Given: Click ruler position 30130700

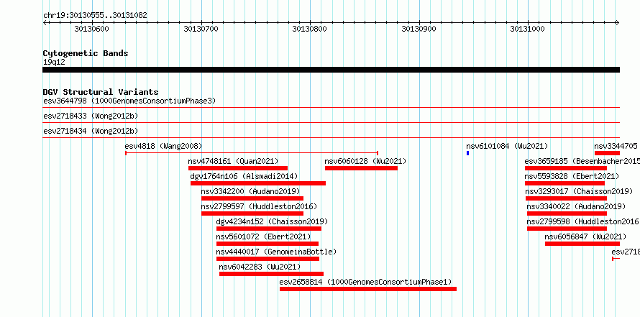Looking at the screenshot, I should (x=201, y=29).
